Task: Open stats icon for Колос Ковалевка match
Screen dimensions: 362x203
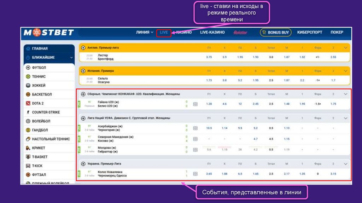Action: click(195, 174)
